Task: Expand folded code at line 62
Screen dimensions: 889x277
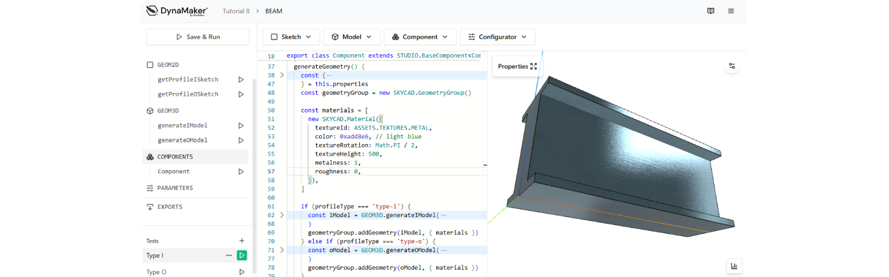Action: pos(282,215)
